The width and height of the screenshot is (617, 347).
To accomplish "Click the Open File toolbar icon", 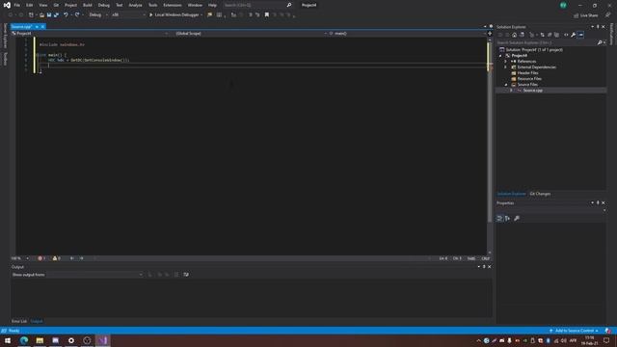I will [x=41, y=15].
